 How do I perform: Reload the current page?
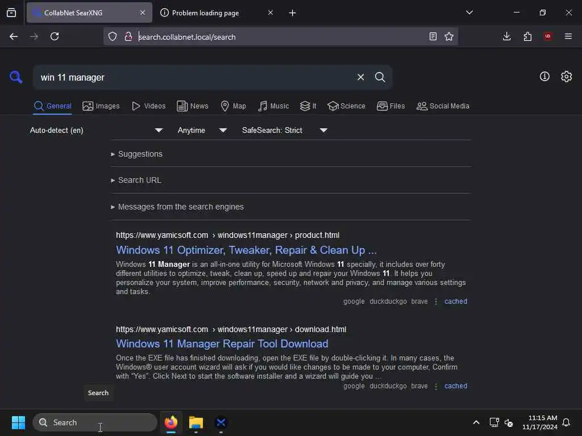point(55,36)
